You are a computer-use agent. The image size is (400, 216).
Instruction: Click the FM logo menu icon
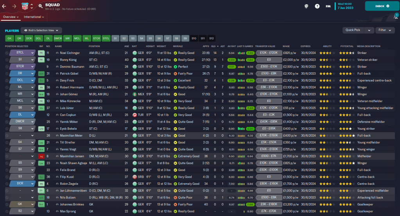coord(328,6)
